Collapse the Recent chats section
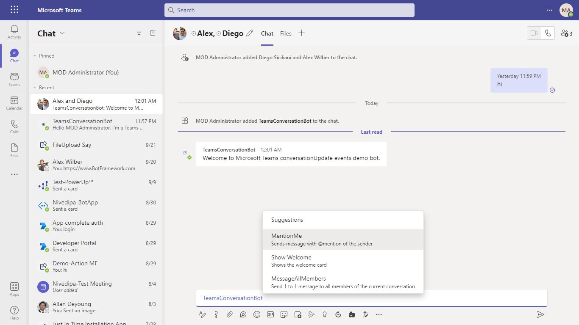This screenshot has width=579, height=325. tap(35, 88)
